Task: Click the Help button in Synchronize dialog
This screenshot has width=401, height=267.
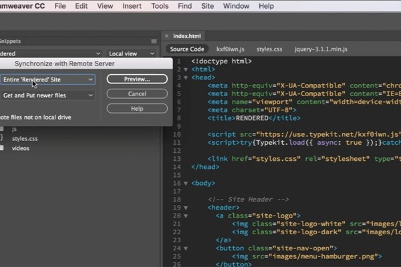Action: (137, 109)
